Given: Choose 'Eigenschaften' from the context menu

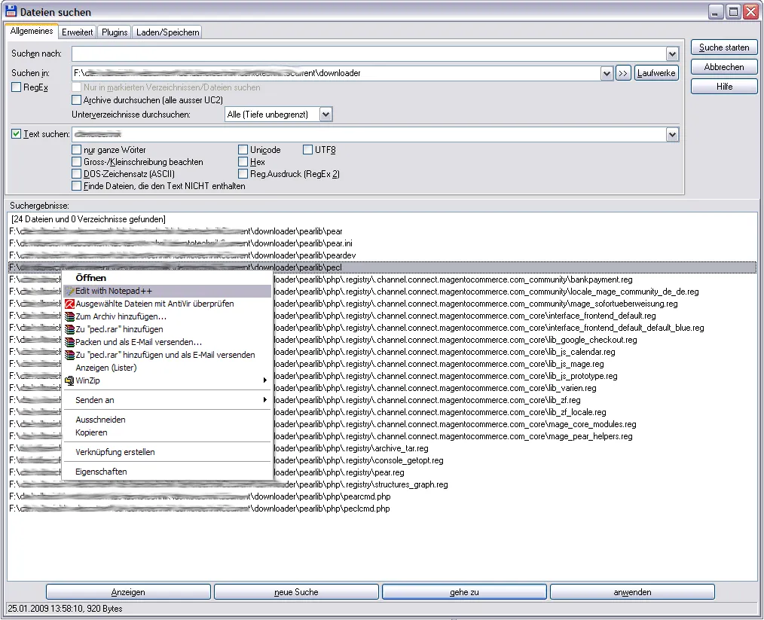Looking at the screenshot, I should (x=101, y=472).
